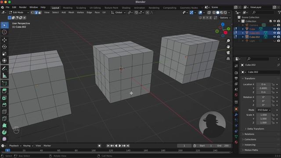281x158 pixels.
Task: Enable vertex select mode
Action: 32,13
